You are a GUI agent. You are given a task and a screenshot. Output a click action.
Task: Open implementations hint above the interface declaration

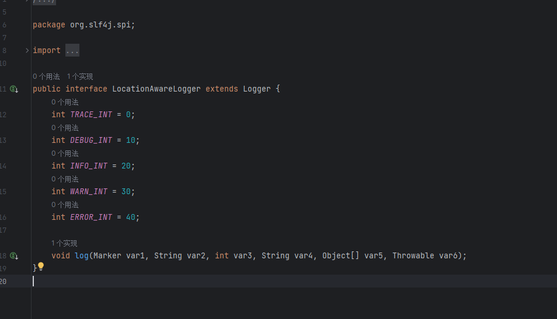pyautogui.click(x=80, y=76)
